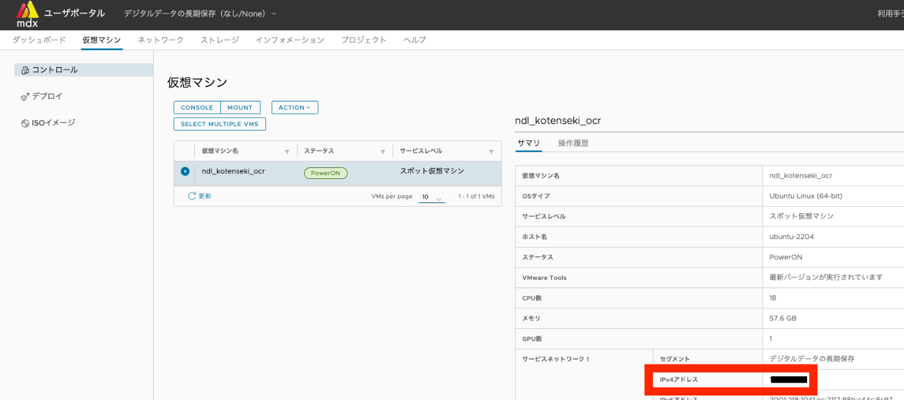904x400 pixels.
Task: Click the セグメント label
Action: click(675, 359)
